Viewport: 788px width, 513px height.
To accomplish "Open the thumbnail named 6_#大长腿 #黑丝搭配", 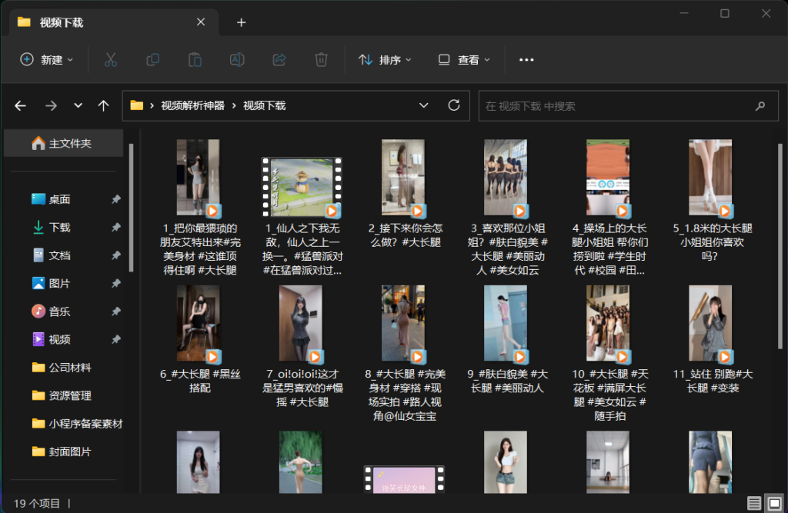I will tap(199, 323).
